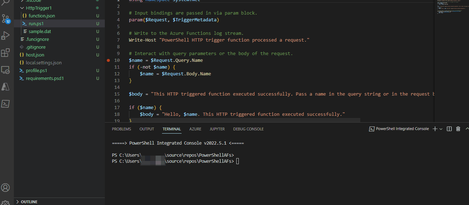Expand the Outline section
Screen dimensions: 469x205
click(x=59, y=201)
